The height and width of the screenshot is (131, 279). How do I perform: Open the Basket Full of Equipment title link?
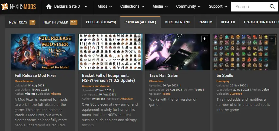pos(108,78)
